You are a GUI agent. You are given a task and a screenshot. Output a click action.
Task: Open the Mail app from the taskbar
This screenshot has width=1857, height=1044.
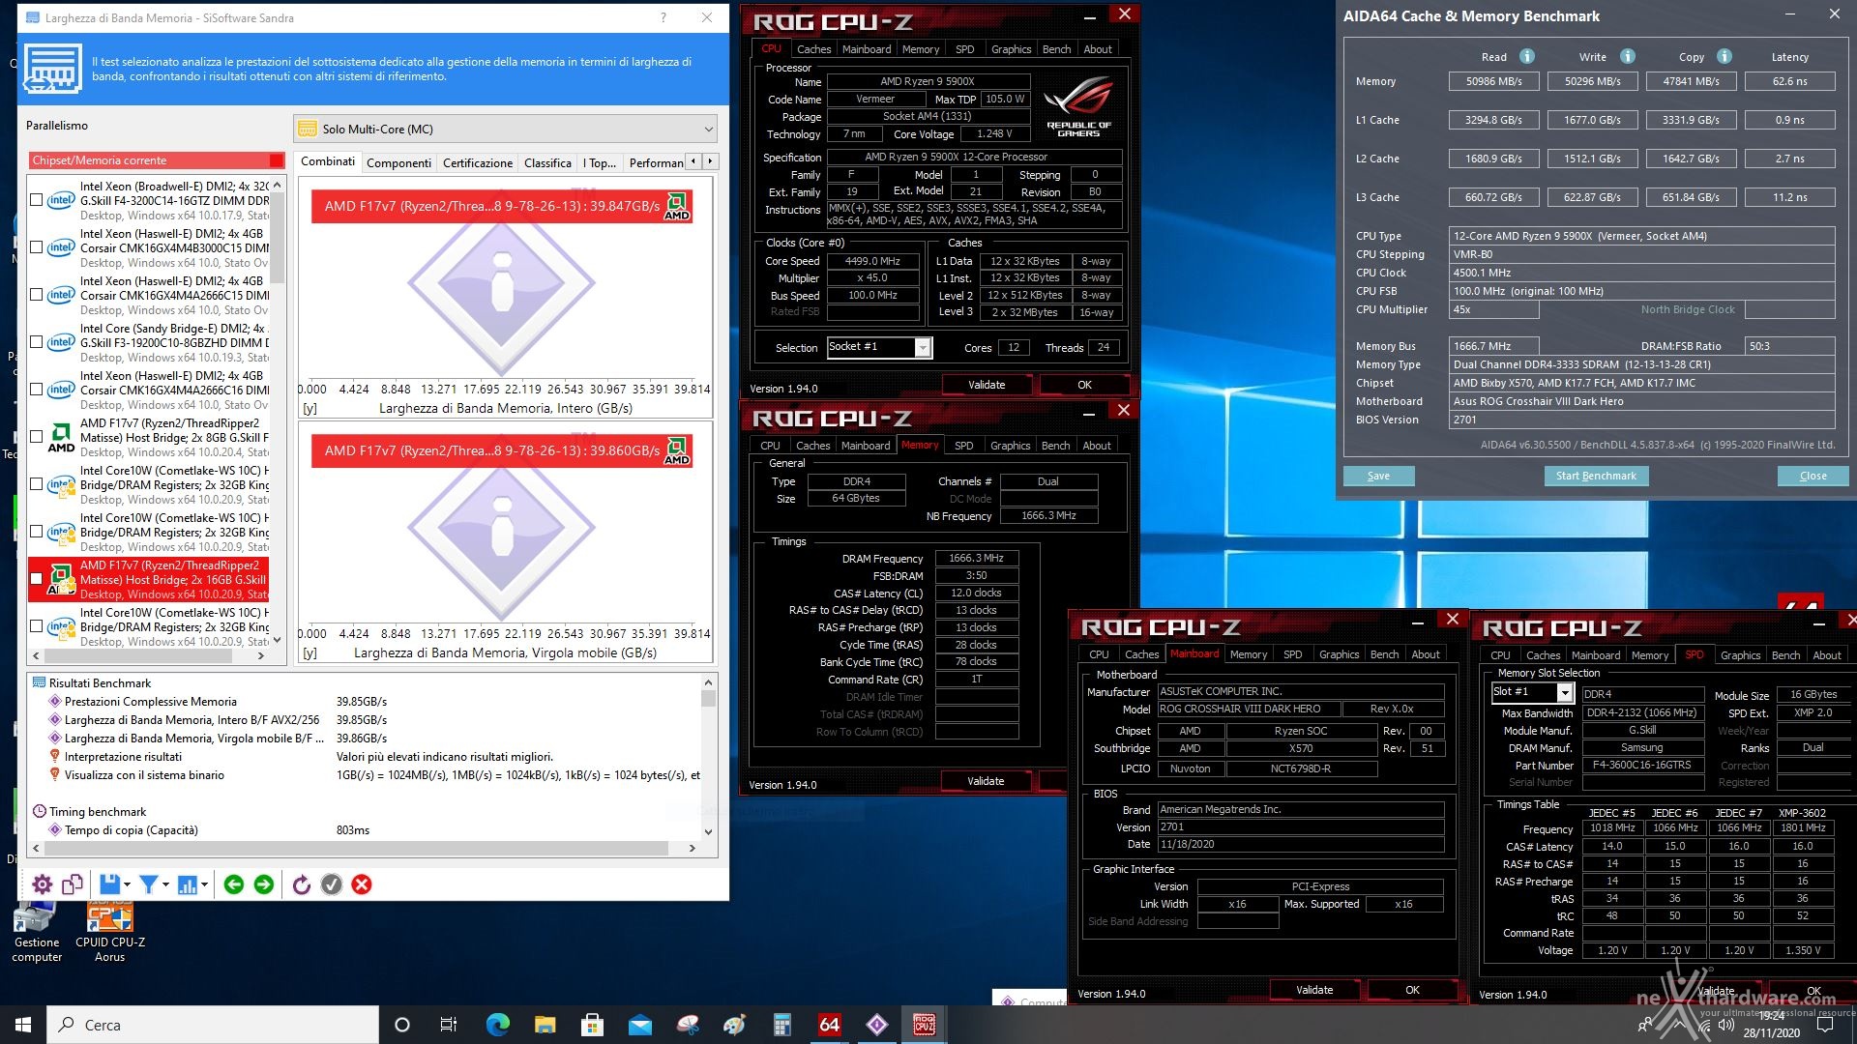[x=639, y=1025]
